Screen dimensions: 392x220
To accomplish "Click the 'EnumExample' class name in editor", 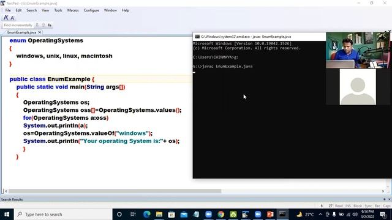I will [x=69, y=79].
